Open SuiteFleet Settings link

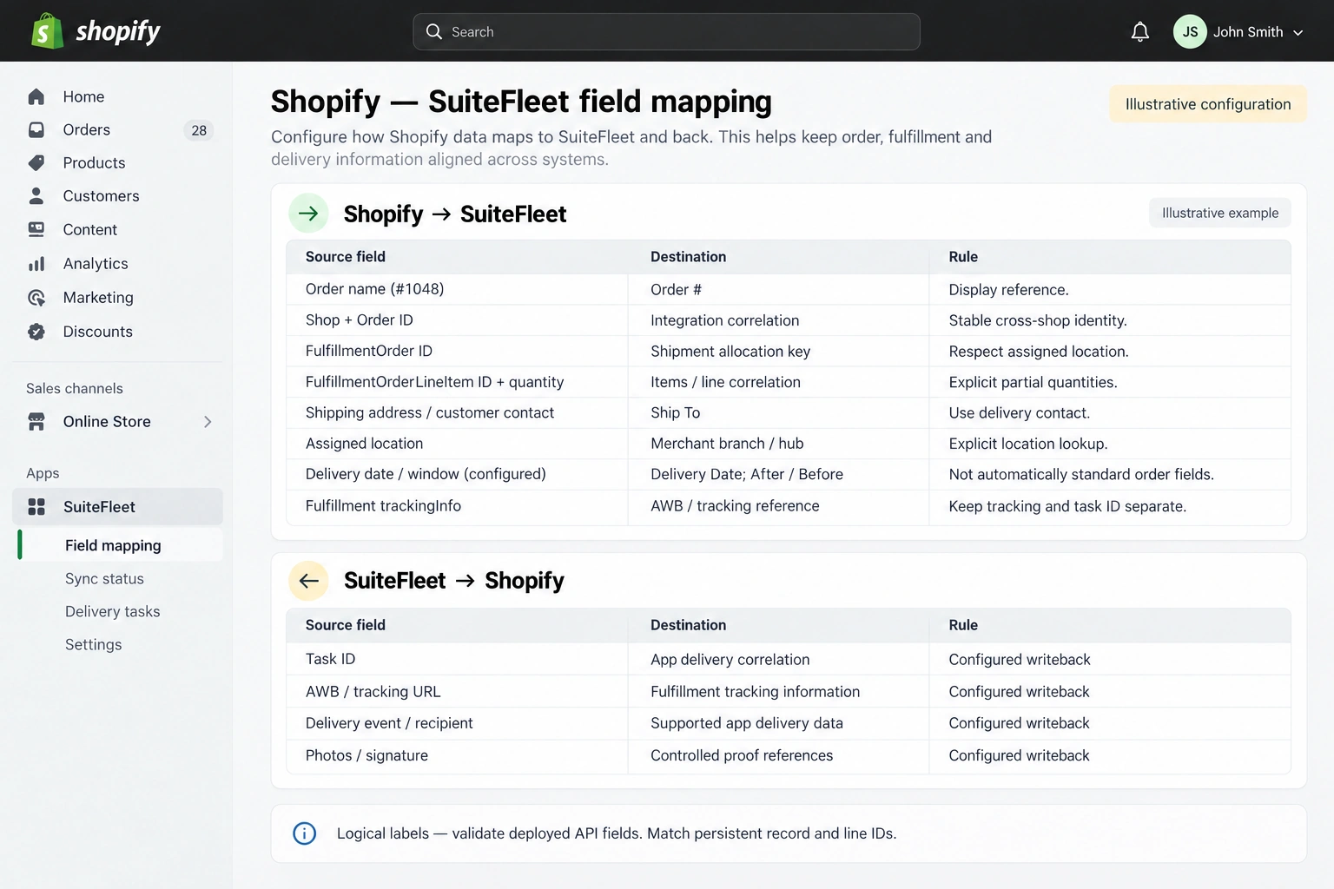pyautogui.click(x=93, y=644)
